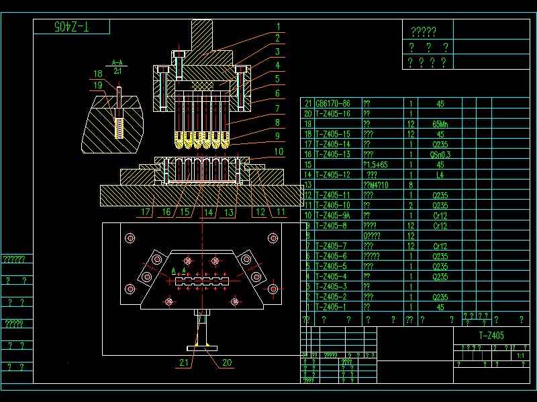Screen dimensions: 537x402
Task: Select the 1:1 scale cell in title block
Action: pos(521,356)
